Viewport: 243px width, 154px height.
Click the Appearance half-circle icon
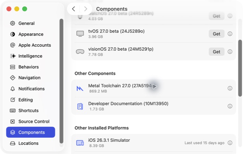click(13, 34)
